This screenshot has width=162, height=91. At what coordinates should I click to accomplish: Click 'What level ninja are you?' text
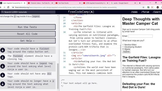tap(133, 40)
